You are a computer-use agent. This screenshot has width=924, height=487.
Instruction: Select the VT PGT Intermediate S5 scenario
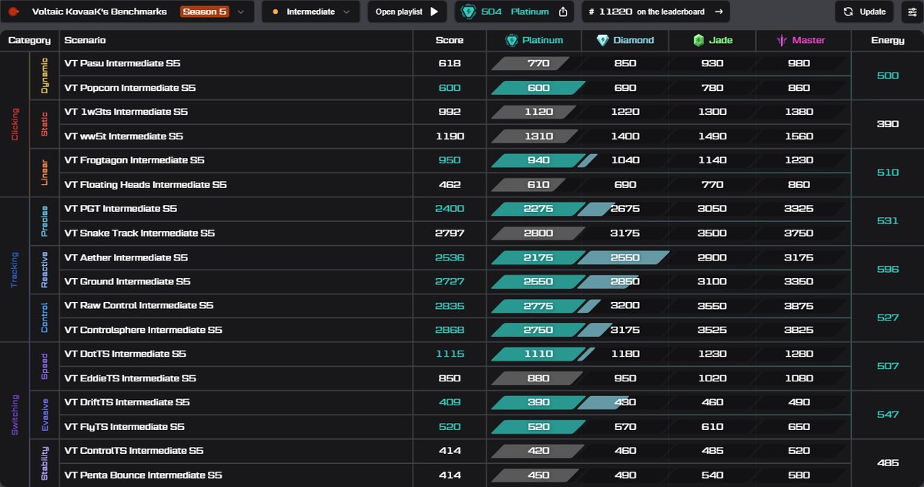coord(121,209)
